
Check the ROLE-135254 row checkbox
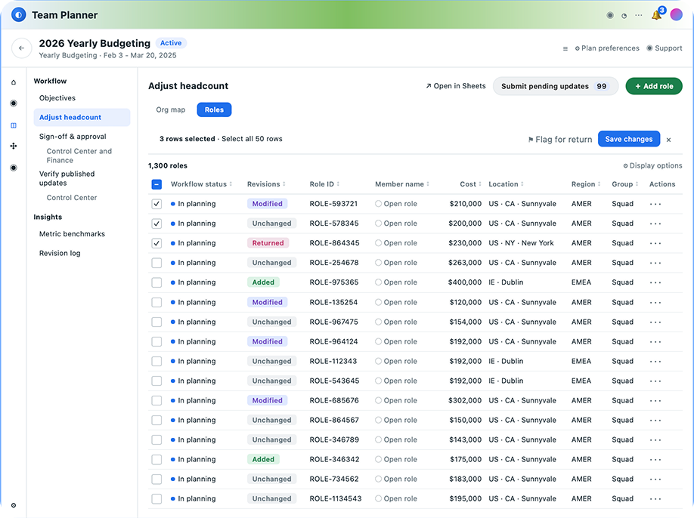[156, 302]
